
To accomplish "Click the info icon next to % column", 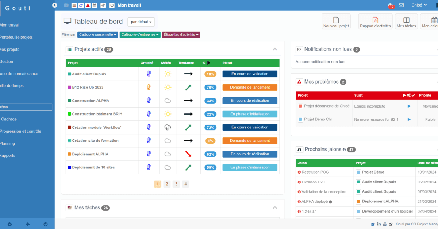I will (x=208, y=63).
